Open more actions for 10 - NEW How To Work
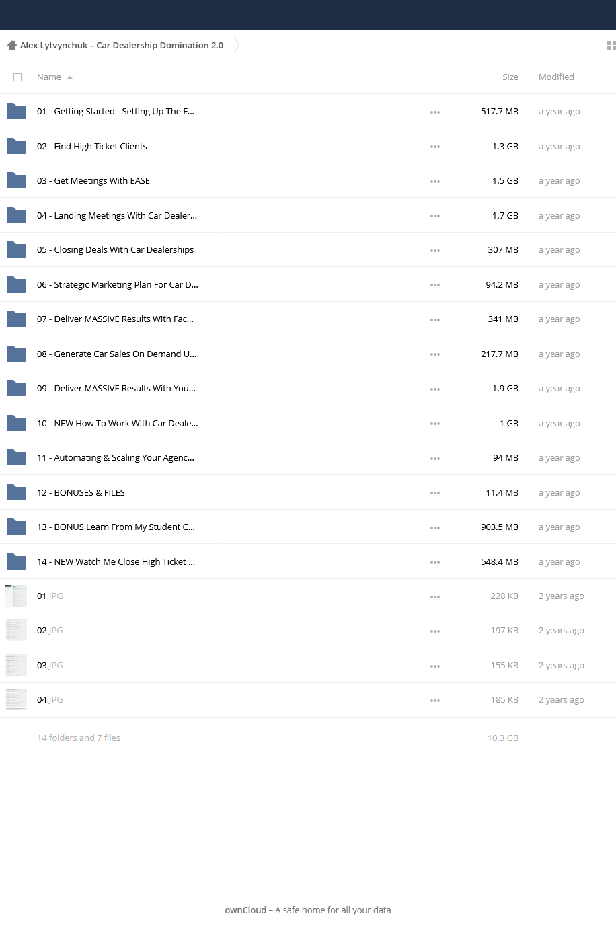The height and width of the screenshot is (930, 616). click(435, 424)
